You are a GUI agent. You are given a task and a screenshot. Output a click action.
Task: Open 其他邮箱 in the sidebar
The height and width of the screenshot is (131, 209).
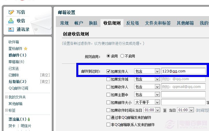15,104
